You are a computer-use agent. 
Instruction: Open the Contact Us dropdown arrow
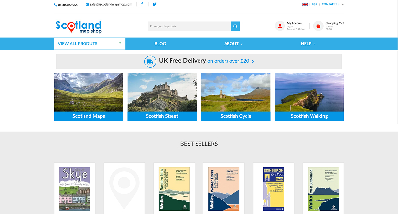click(x=343, y=4)
